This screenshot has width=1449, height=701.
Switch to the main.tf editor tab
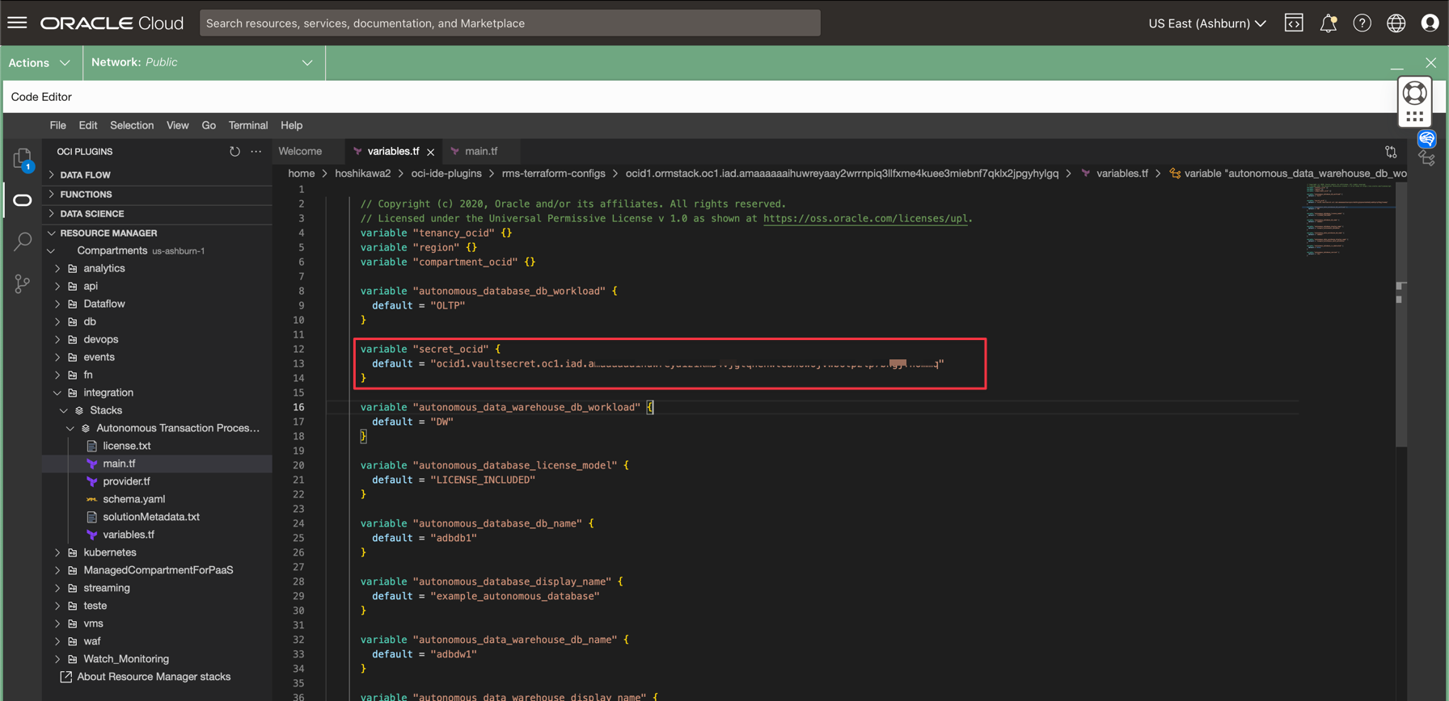click(480, 151)
